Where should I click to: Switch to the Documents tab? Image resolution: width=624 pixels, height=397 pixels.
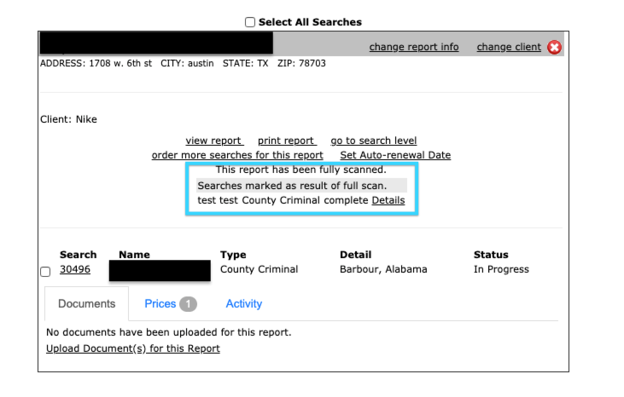point(87,303)
